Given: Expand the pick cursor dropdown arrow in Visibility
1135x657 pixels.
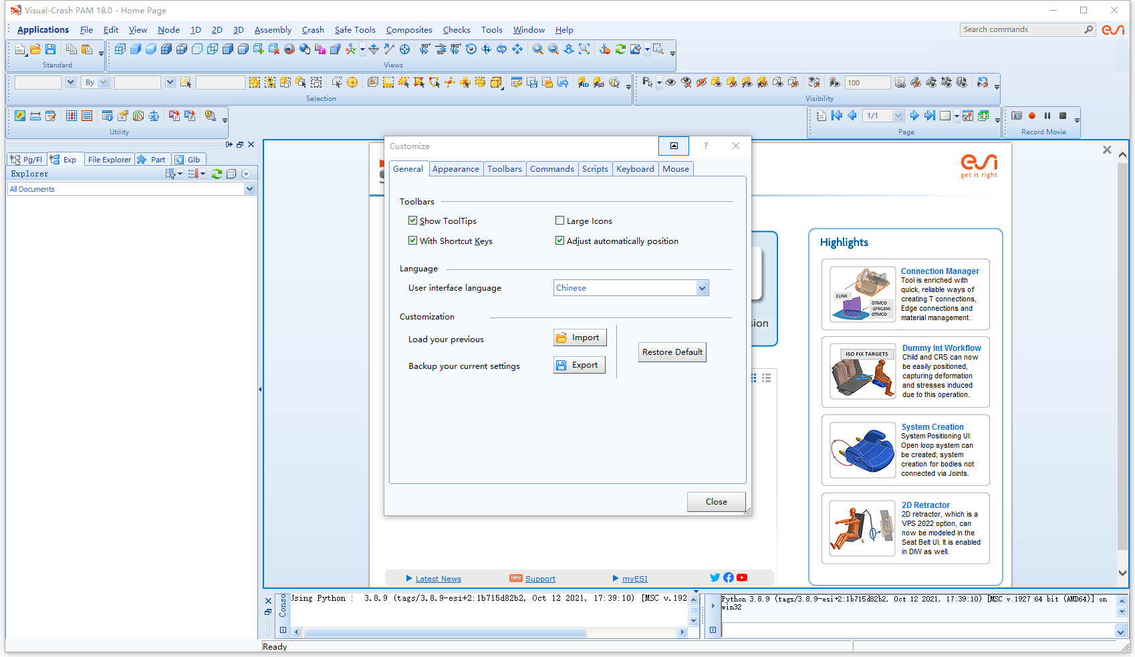Looking at the screenshot, I should pos(659,82).
